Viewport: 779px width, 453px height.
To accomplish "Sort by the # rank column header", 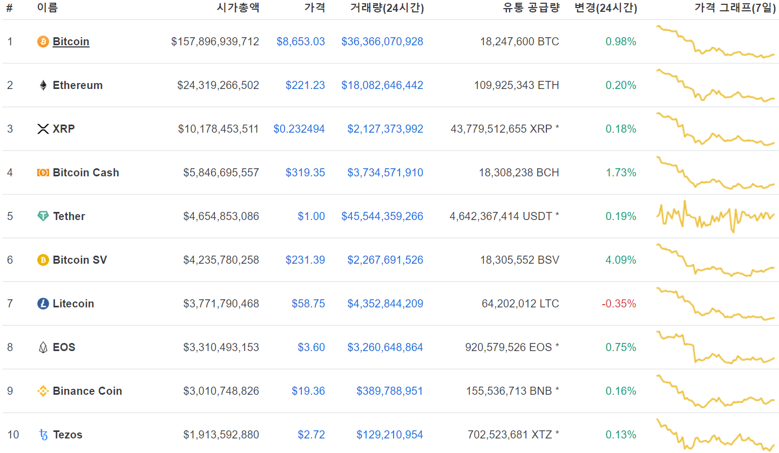I will (9, 8).
